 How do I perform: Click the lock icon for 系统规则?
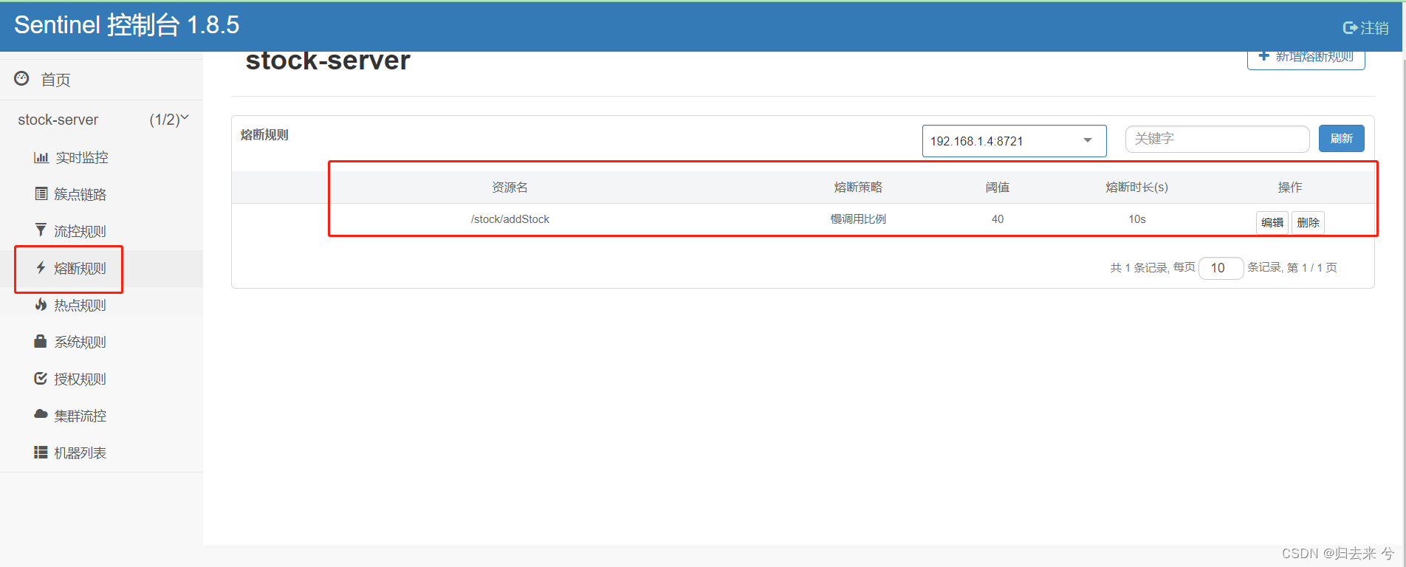coord(41,341)
